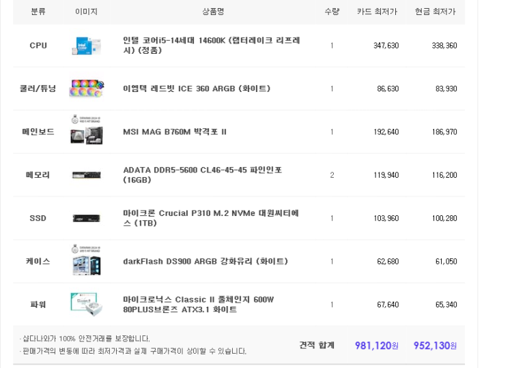Click the darkFlash DS900 case image
512x368 pixels.
click(x=86, y=260)
